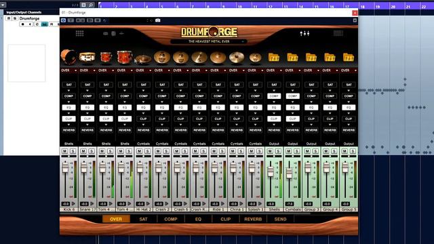Switch to the REVERB tab
Screen dimensions: 434x244
click(x=253, y=219)
